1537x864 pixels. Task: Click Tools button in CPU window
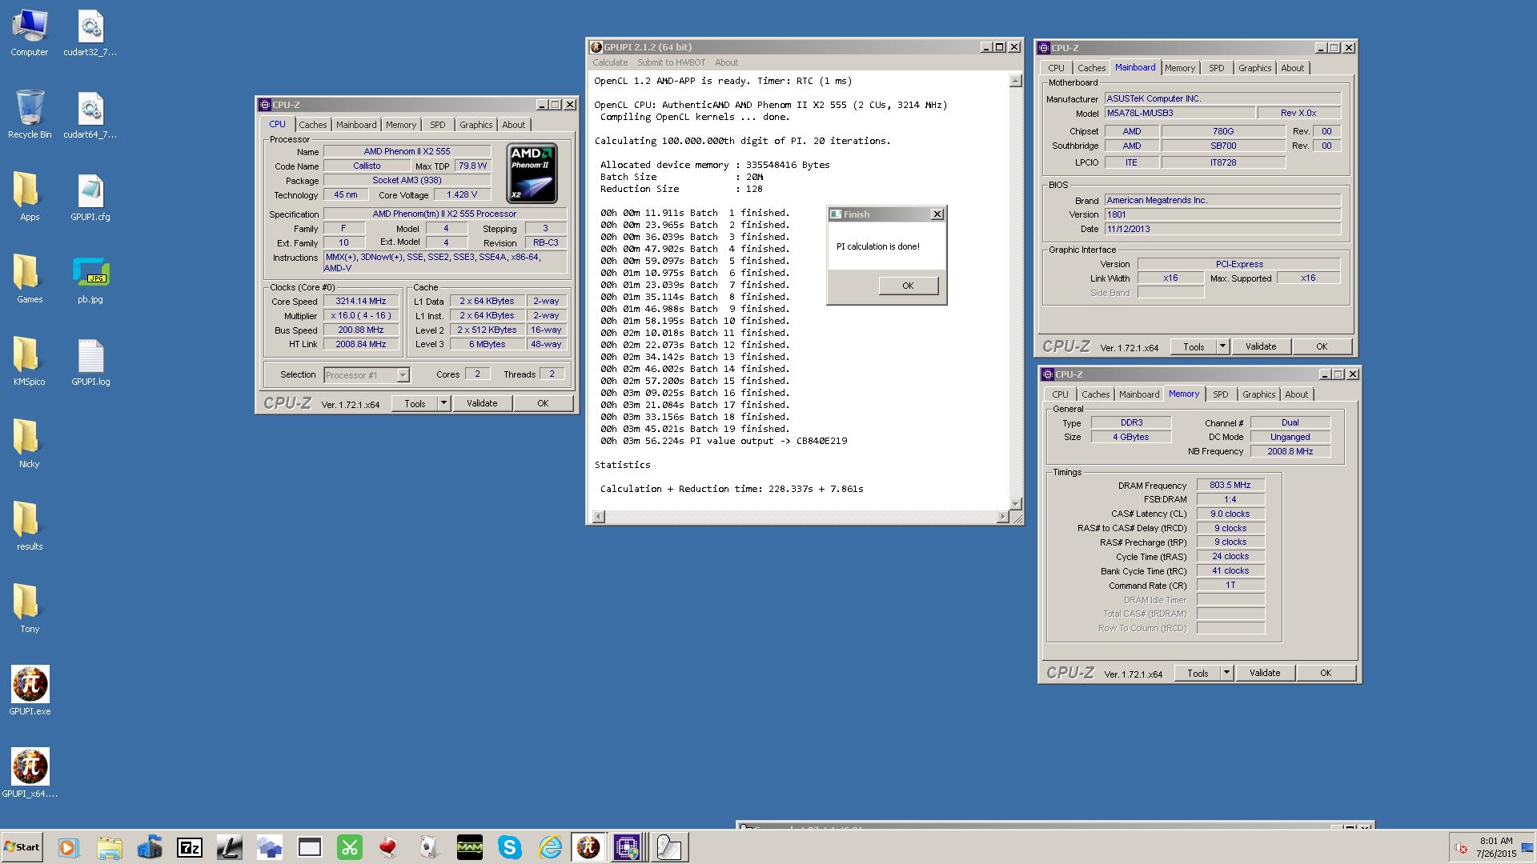415,403
